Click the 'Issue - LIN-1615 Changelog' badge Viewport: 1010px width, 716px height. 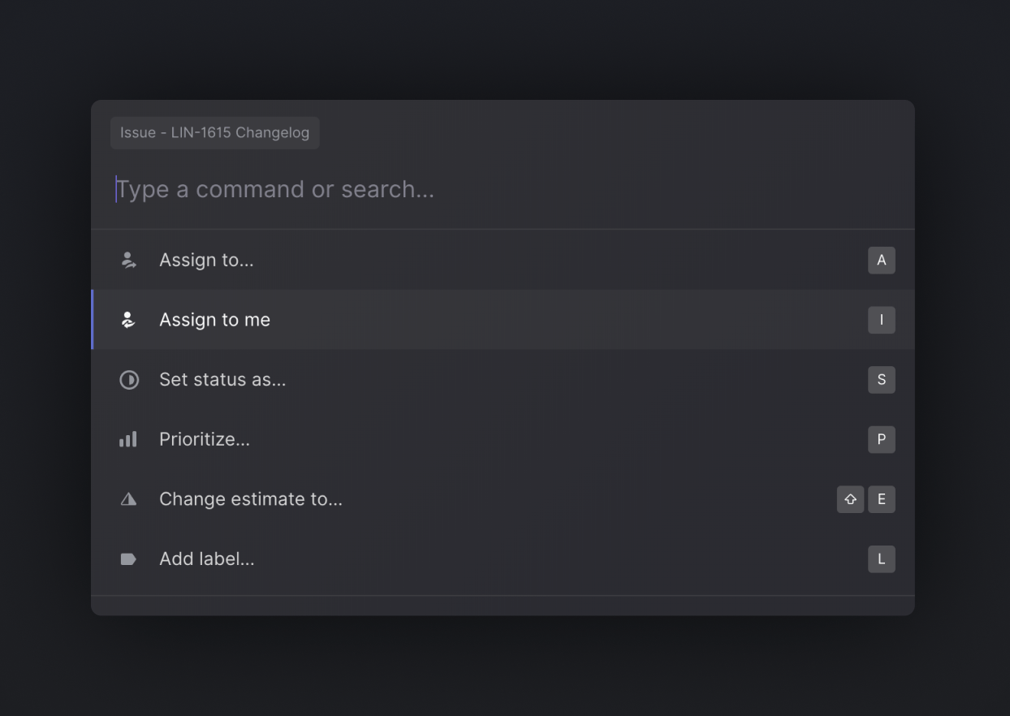pyautogui.click(x=214, y=132)
